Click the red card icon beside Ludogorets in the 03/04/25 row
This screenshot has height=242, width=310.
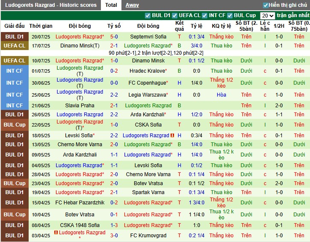56,232
